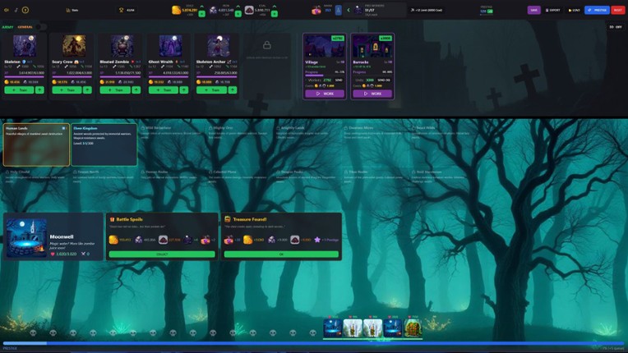
Task: Switch to the General tab
Action: click(x=25, y=27)
